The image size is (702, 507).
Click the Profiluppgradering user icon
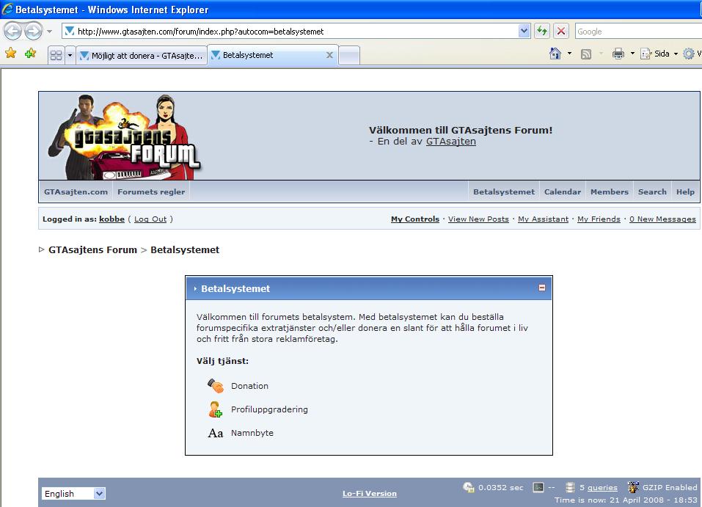pyautogui.click(x=216, y=409)
